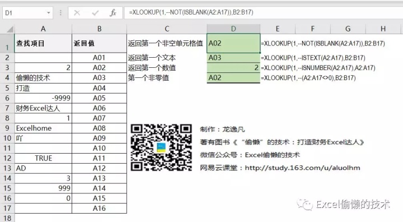Click the A2:A17<>0 formula text in E4

coord(308,78)
